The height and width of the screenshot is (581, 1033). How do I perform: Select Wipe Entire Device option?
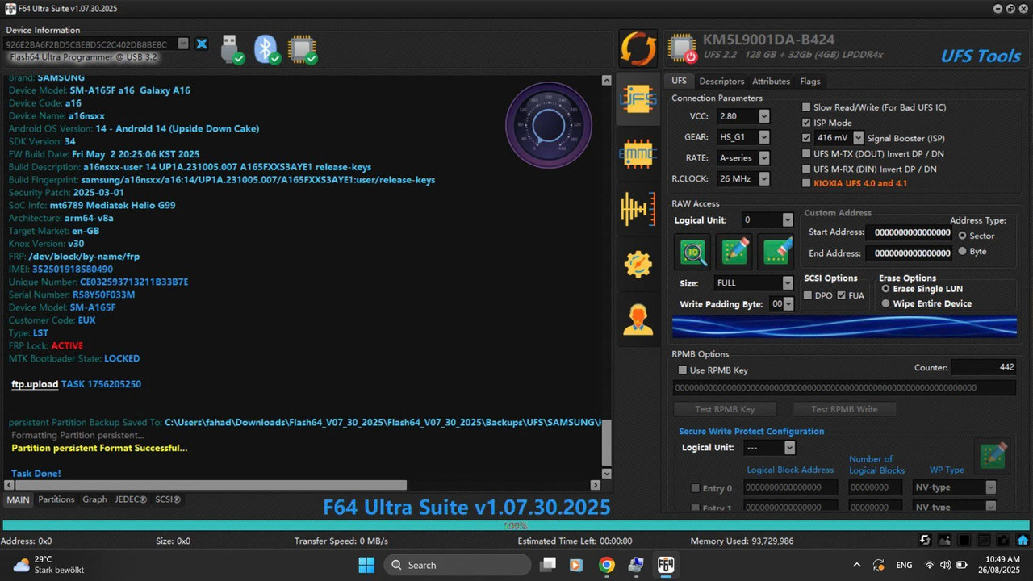coord(886,303)
